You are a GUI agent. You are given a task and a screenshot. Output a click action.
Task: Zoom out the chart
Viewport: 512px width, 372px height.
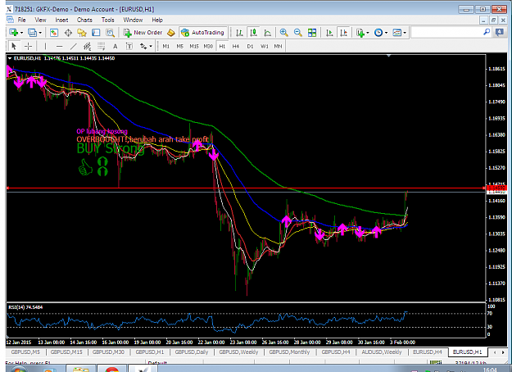[298, 32]
